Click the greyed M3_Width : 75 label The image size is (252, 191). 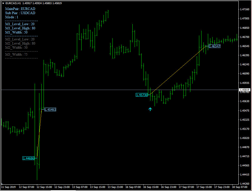[16, 55]
